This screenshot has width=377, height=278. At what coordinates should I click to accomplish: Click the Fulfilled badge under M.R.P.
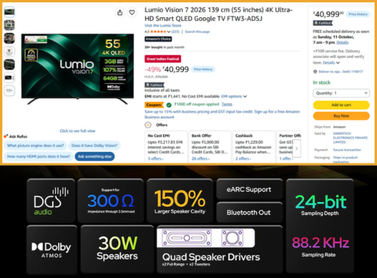154,85
